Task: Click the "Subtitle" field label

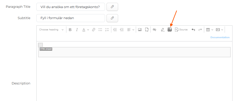Action: [x=24, y=18]
